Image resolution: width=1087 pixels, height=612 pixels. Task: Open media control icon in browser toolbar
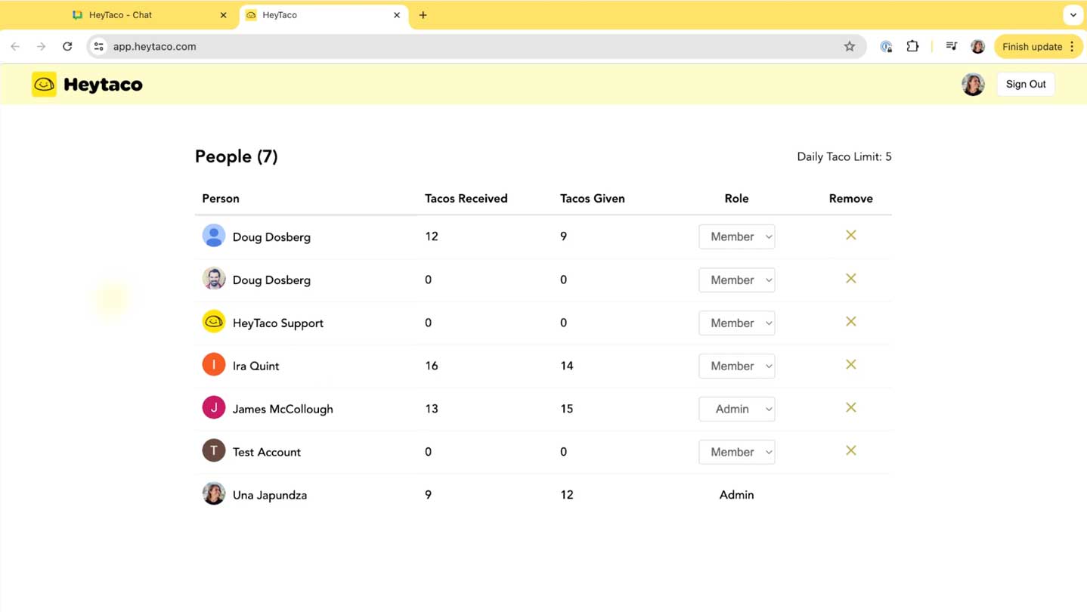click(x=951, y=46)
